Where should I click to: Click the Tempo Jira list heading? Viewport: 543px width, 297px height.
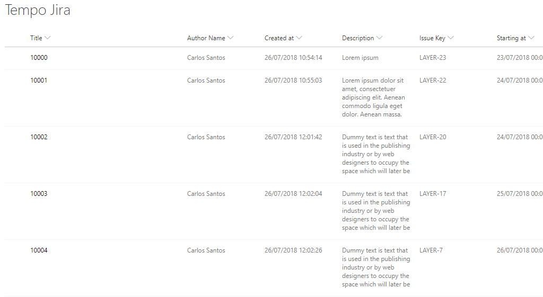click(x=38, y=11)
